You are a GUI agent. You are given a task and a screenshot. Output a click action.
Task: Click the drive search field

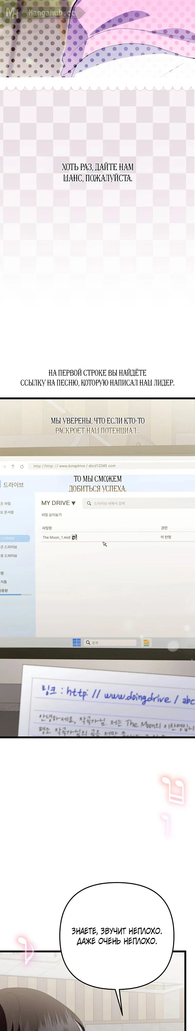point(140,503)
